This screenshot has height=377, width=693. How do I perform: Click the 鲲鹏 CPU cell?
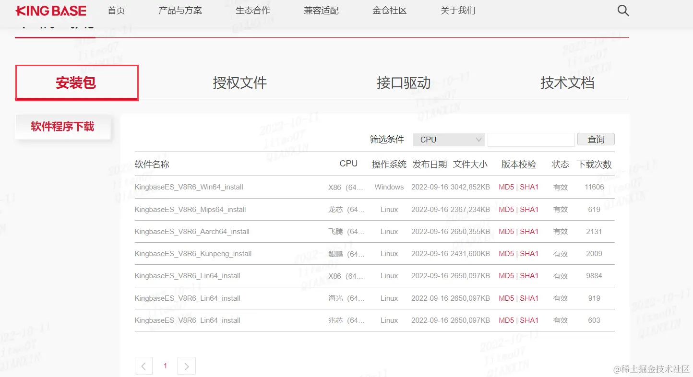[346, 254]
